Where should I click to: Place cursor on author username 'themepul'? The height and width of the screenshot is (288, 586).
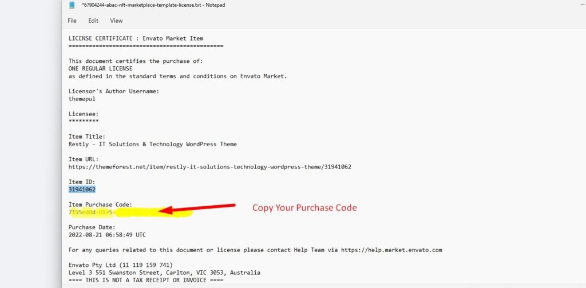click(x=82, y=99)
